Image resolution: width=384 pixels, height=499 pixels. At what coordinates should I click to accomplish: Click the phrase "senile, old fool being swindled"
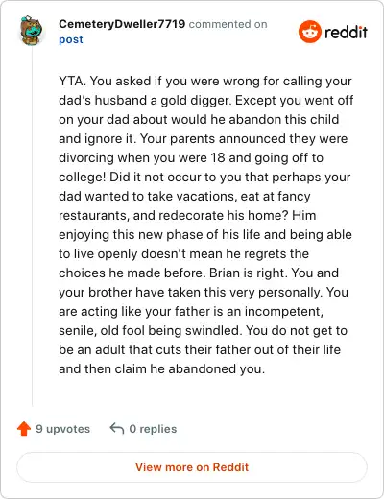(x=149, y=330)
